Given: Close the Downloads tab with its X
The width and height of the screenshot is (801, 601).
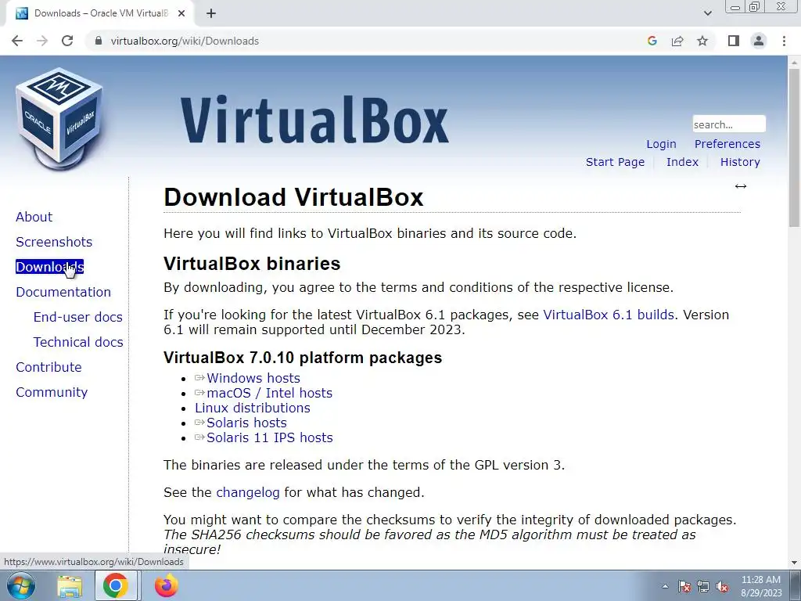Looking at the screenshot, I should 181,13.
